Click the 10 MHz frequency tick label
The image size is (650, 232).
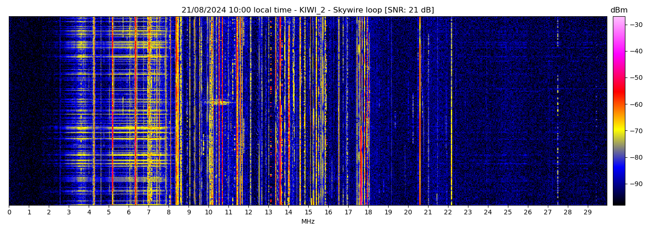point(208,213)
